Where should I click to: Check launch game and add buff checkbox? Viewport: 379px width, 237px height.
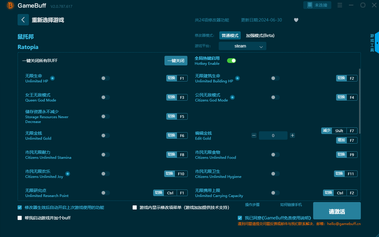(x=20, y=218)
